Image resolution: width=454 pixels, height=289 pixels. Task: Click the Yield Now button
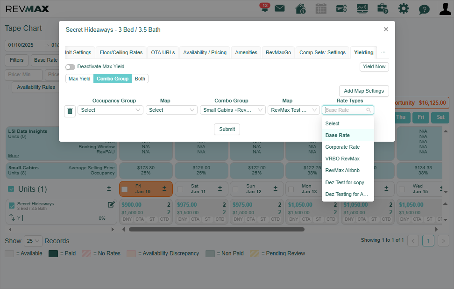pyautogui.click(x=374, y=67)
